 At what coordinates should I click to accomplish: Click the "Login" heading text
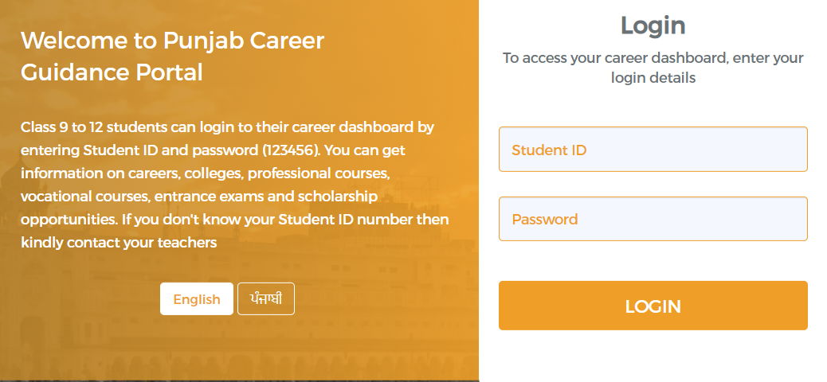click(x=653, y=25)
